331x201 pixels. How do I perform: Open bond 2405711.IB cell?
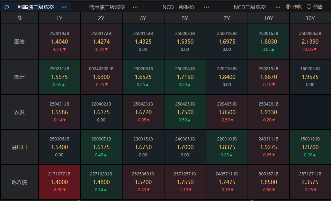[227, 182]
